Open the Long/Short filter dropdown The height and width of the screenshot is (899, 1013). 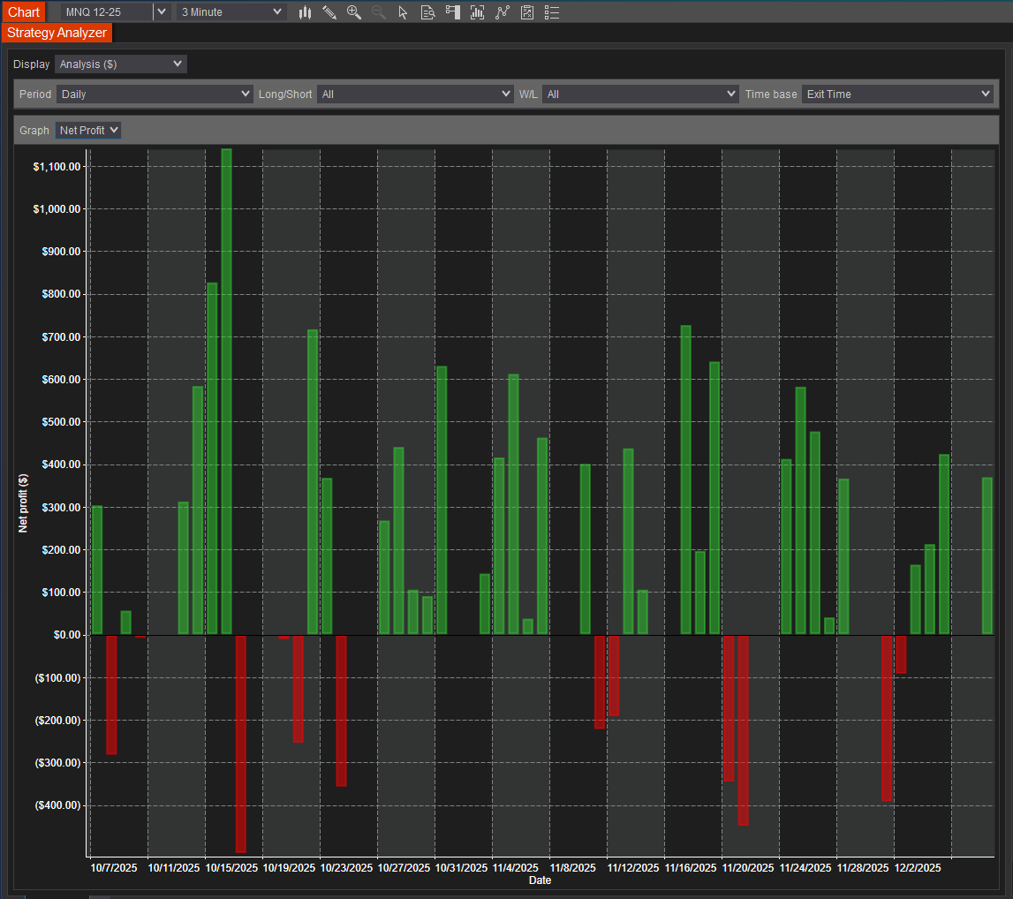click(x=415, y=94)
